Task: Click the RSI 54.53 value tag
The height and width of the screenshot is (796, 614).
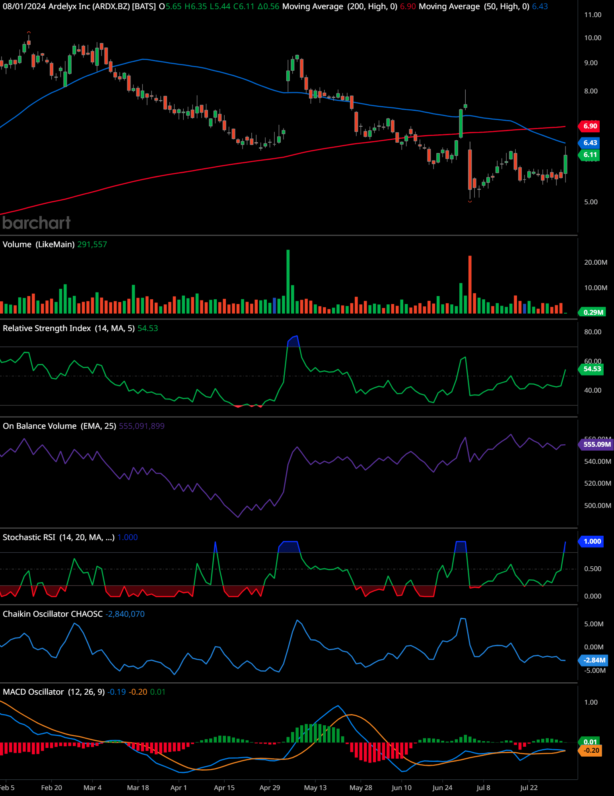Action: point(591,369)
